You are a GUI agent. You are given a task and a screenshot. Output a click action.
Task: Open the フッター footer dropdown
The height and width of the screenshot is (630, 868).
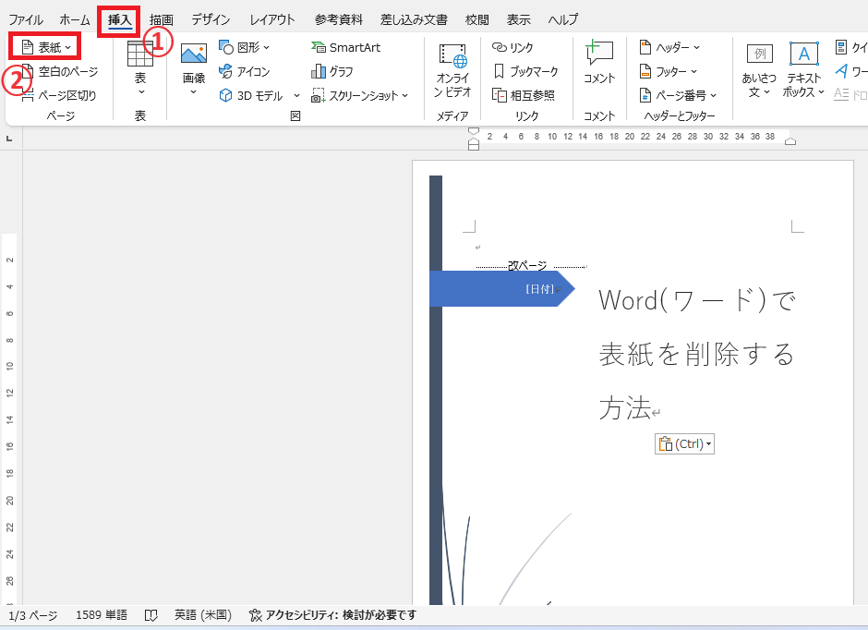(x=668, y=71)
